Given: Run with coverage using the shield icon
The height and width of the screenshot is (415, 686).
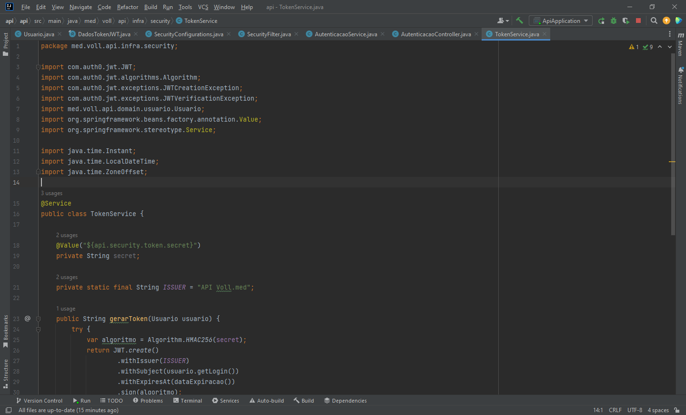Looking at the screenshot, I should pos(626,21).
